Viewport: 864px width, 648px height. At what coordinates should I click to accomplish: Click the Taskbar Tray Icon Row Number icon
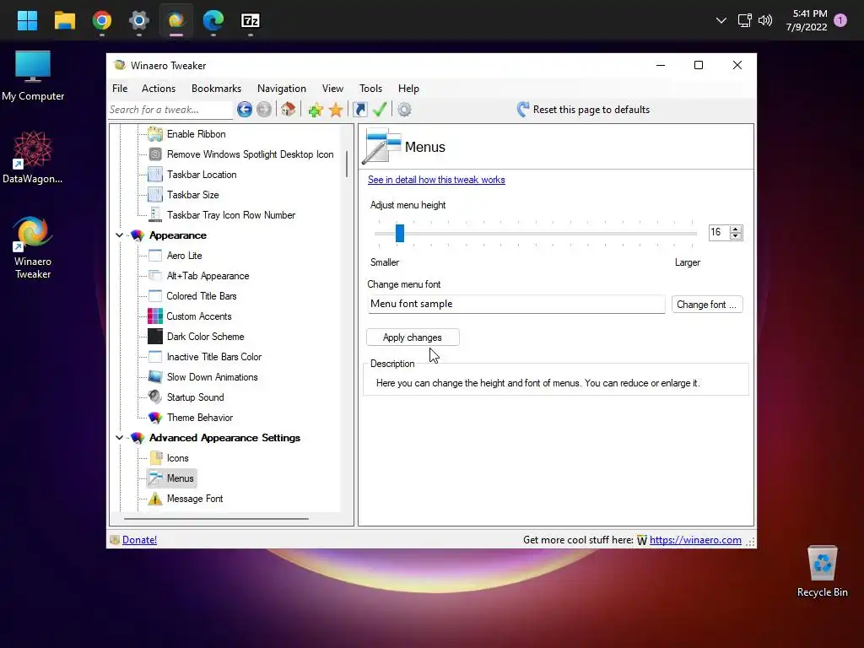click(x=155, y=215)
